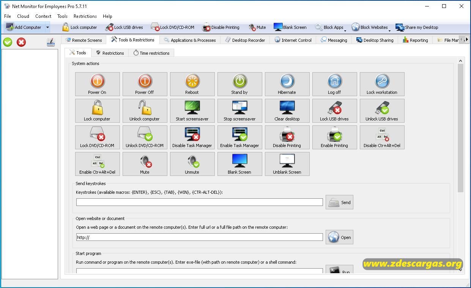Switch to the Messaging tab

(334, 40)
